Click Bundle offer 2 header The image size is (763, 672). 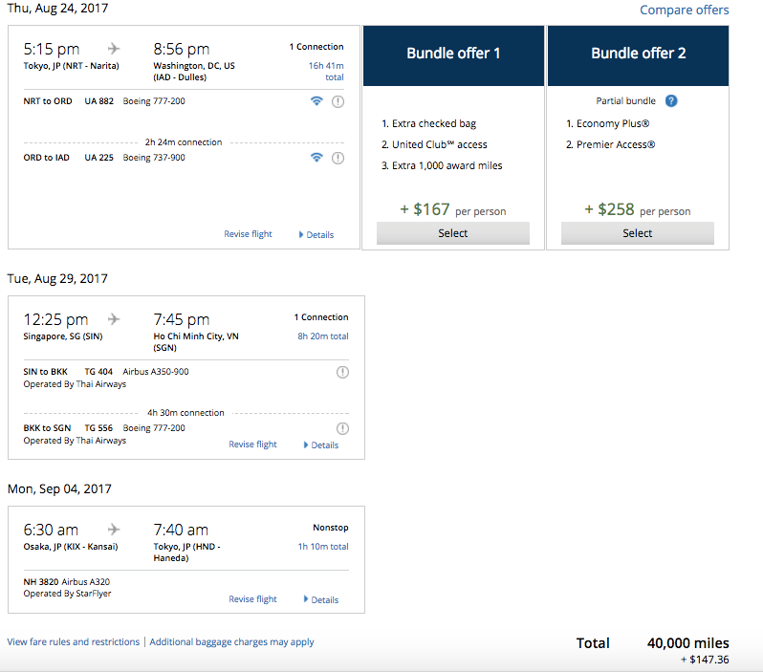click(638, 54)
